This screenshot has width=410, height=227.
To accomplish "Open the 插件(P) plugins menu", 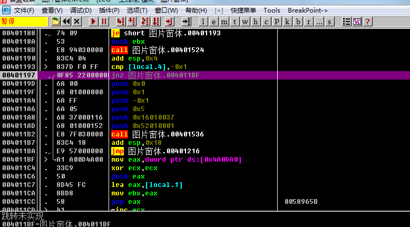I will (109, 11).
